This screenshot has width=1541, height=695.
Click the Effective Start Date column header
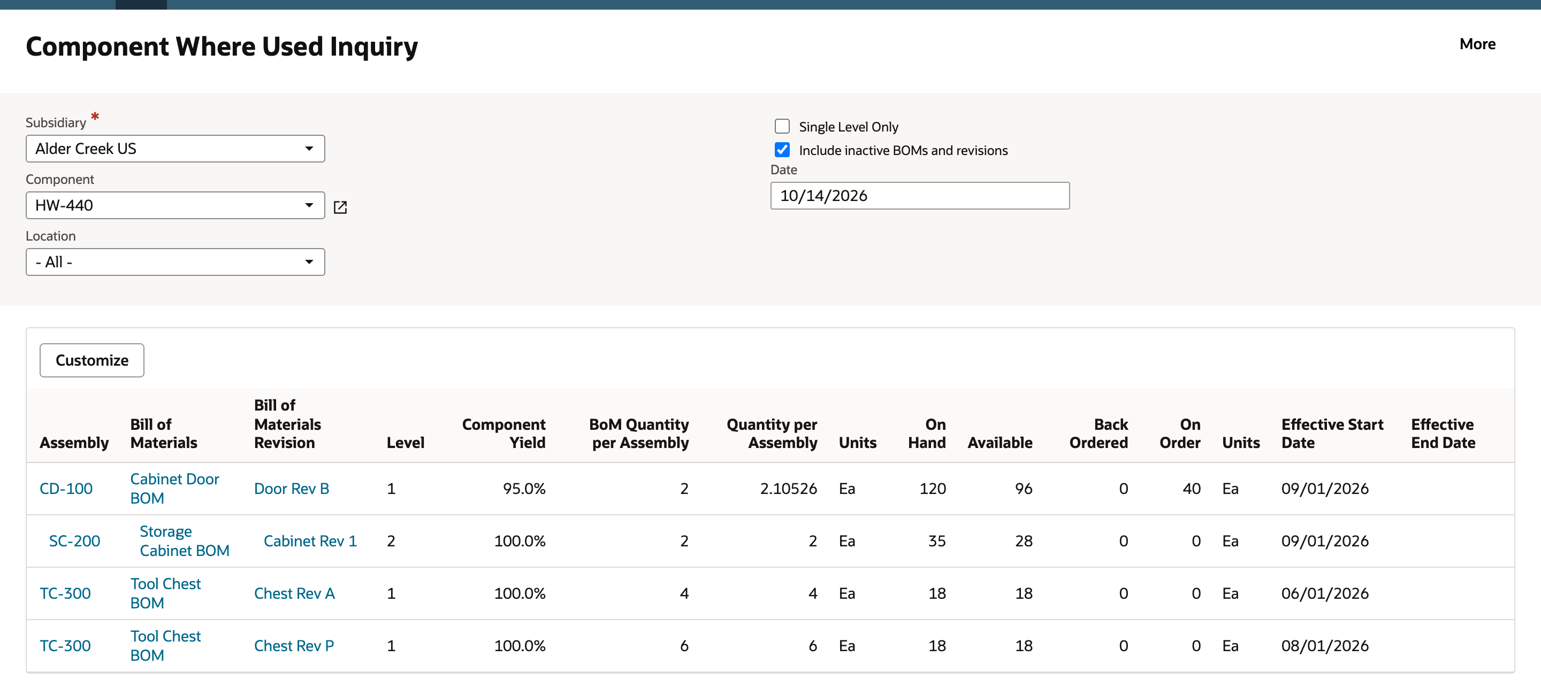[1332, 434]
